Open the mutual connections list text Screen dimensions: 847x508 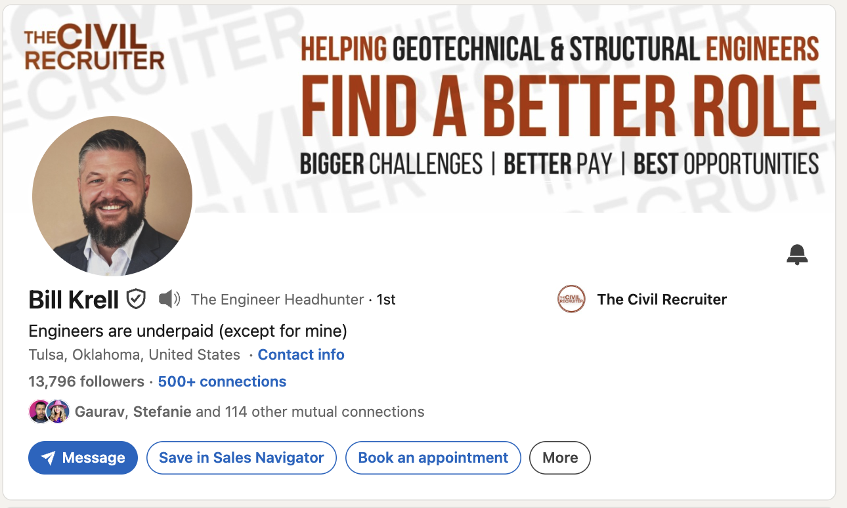[x=250, y=412]
